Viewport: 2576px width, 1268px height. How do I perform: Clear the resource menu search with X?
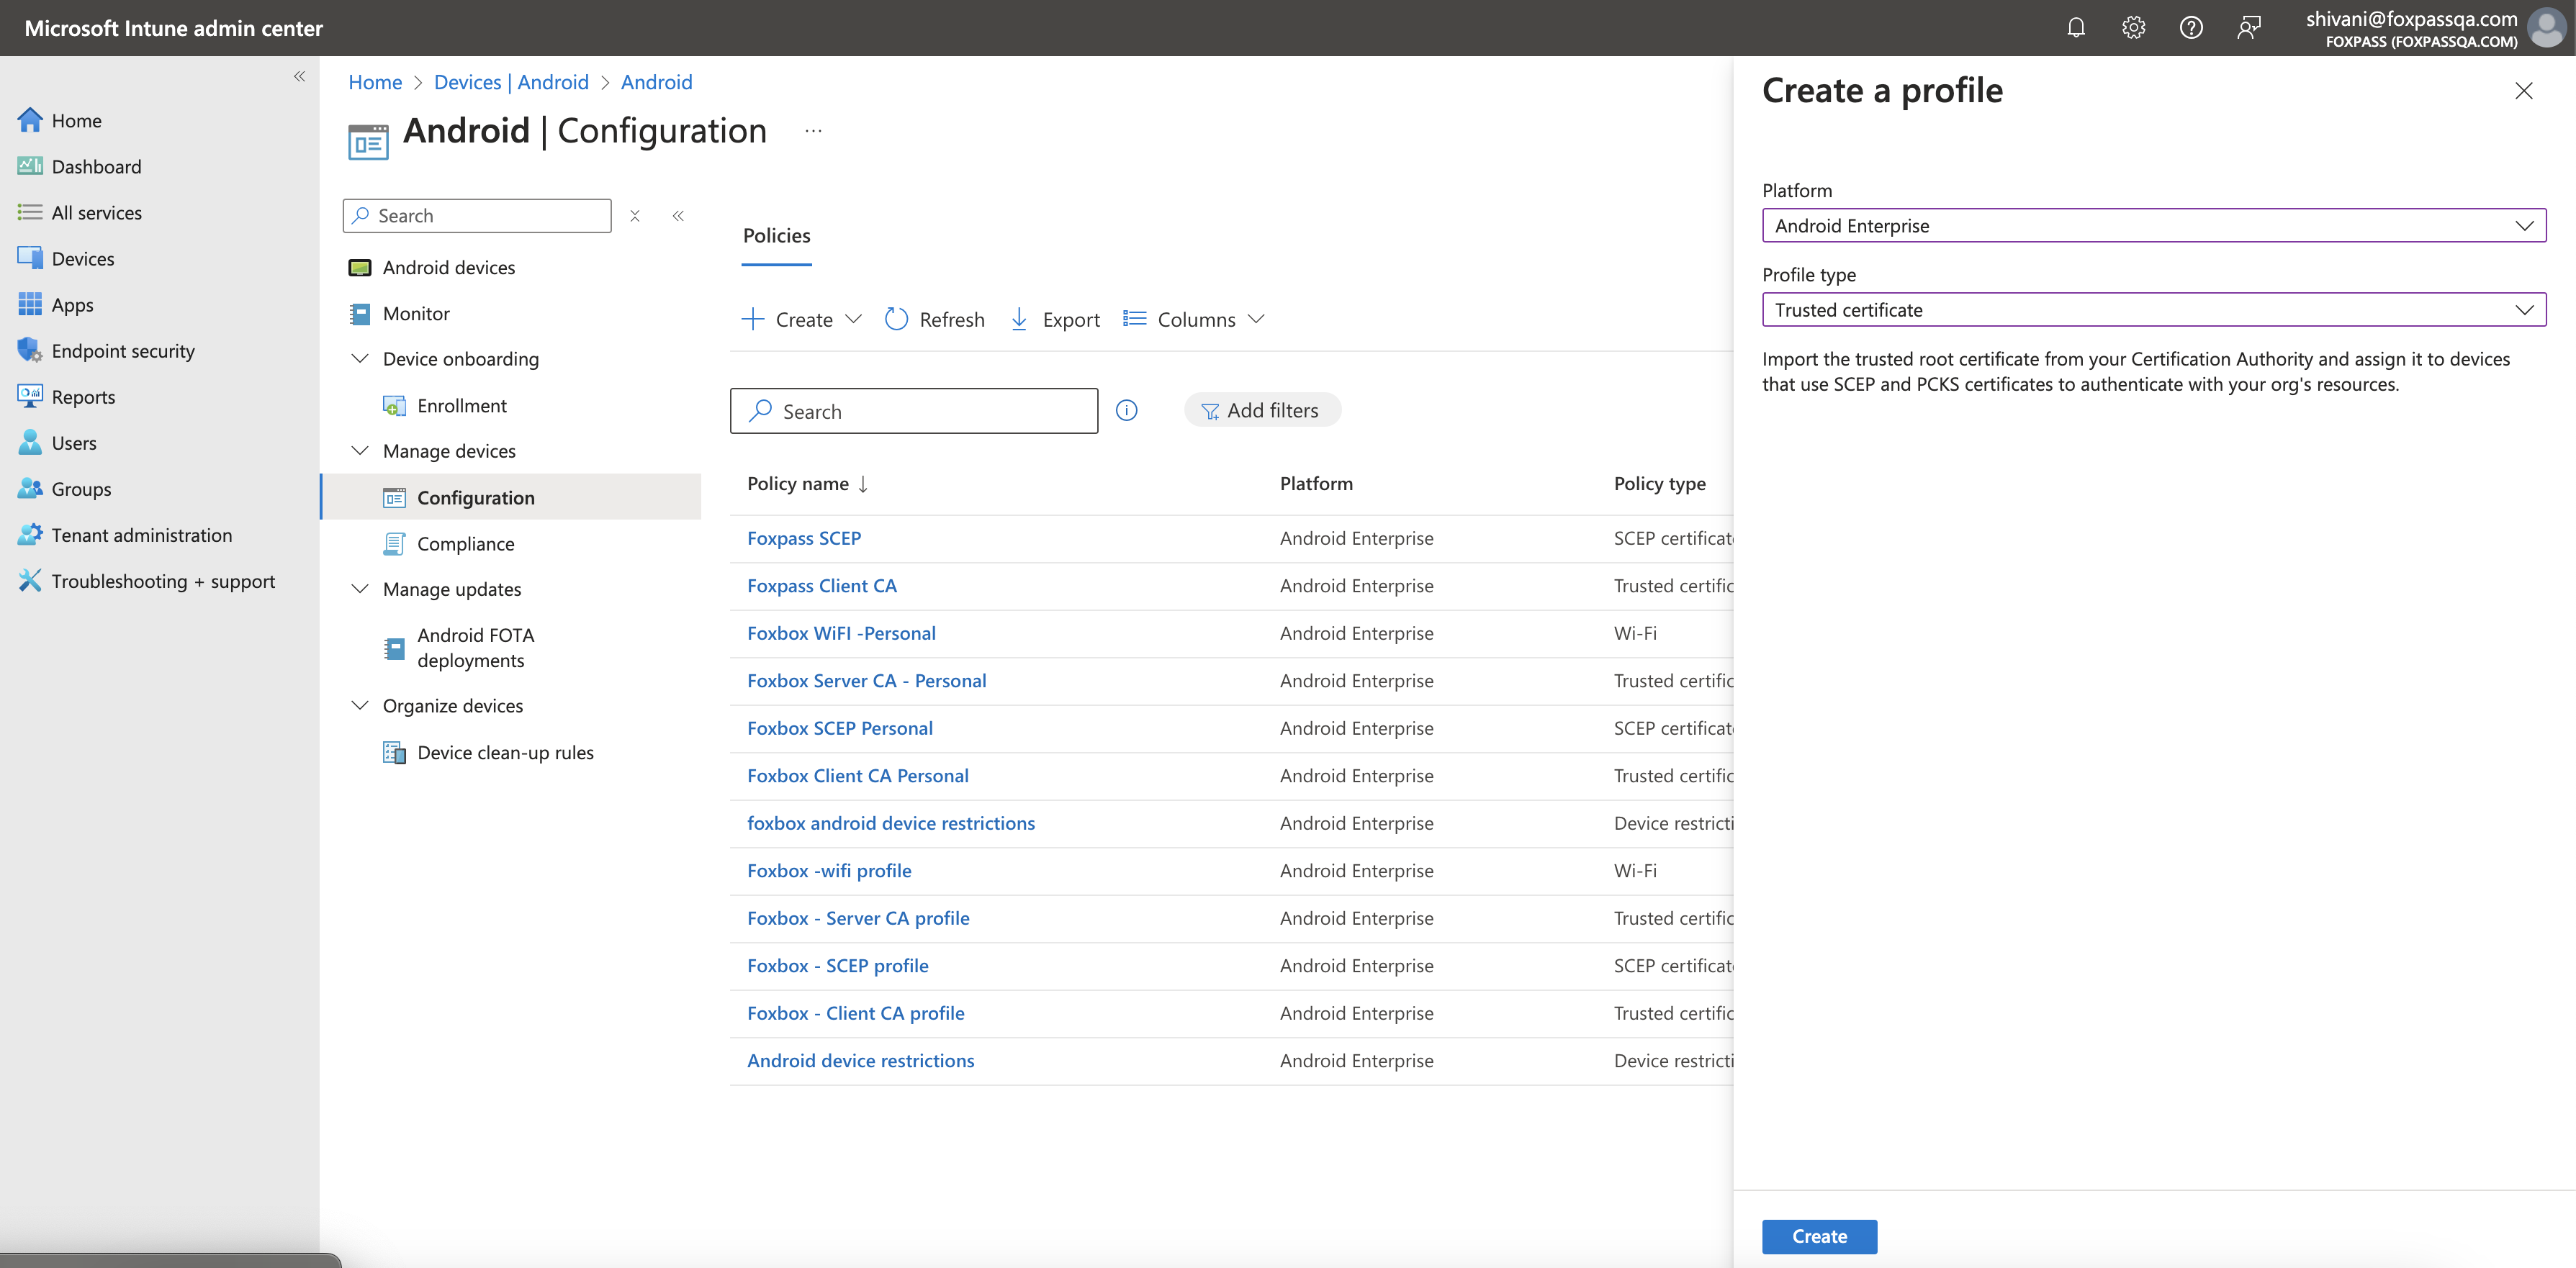click(x=634, y=216)
